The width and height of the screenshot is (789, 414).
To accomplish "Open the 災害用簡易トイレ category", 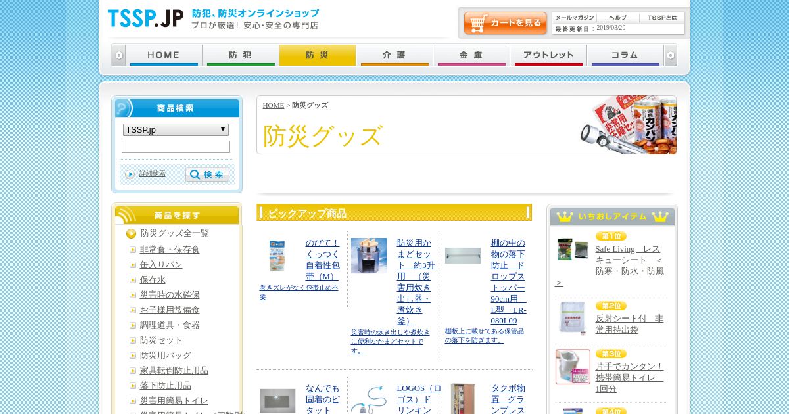I will [x=174, y=401].
